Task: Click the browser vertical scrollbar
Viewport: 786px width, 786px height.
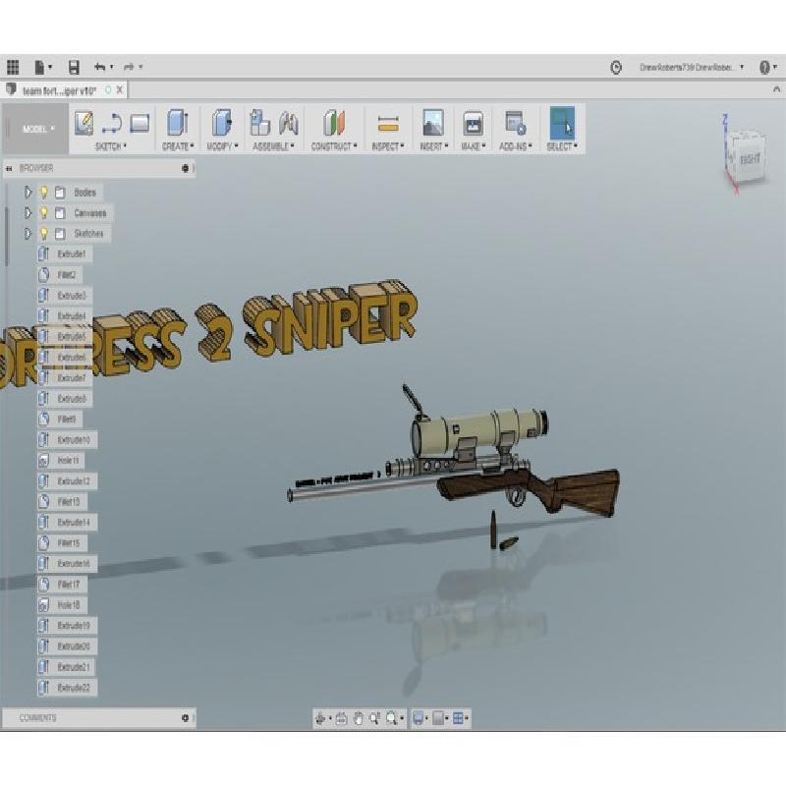Action: [x=7, y=236]
